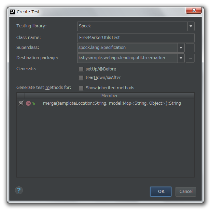This screenshot has width=211, height=210.
Task: Enable setUp/@Before generation checkbox
Action: [x=81, y=69]
